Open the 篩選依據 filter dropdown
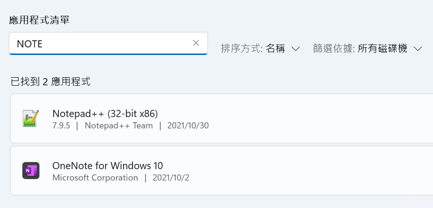Viewport: 433px width, 208px height. click(x=367, y=49)
